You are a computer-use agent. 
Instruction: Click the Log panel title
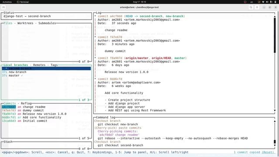(x=99, y=13)
